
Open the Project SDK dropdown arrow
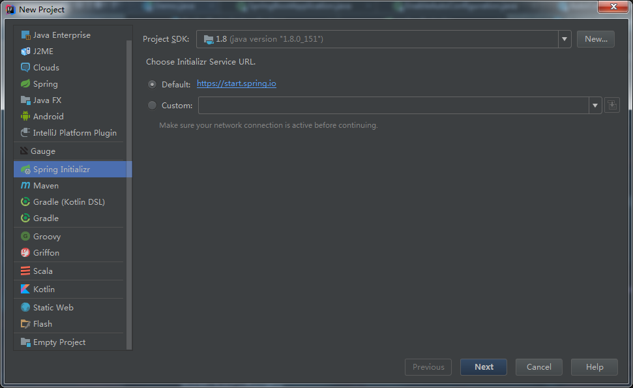565,39
